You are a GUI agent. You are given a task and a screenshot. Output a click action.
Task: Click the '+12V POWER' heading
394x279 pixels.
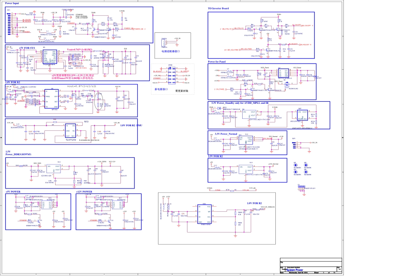(84, 192)
